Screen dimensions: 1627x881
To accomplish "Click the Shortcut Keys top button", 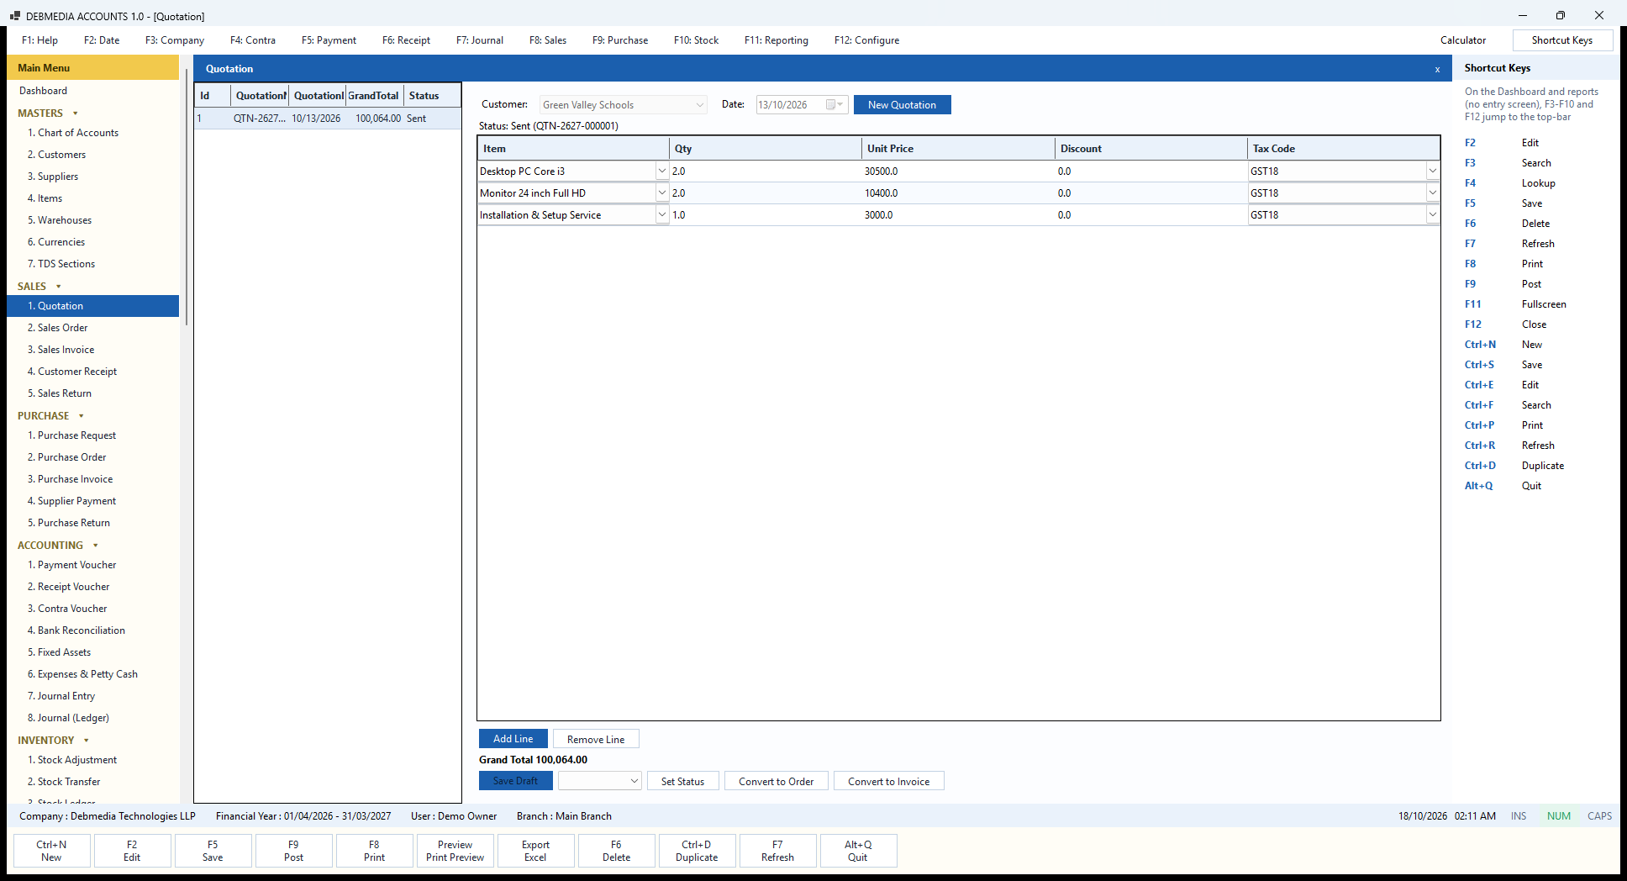I will click(x=1562, y=40).
